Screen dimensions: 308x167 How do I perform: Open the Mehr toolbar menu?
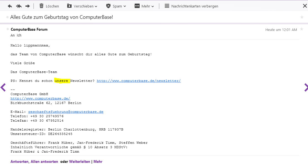pyautogui.click(x=144, y=6)
